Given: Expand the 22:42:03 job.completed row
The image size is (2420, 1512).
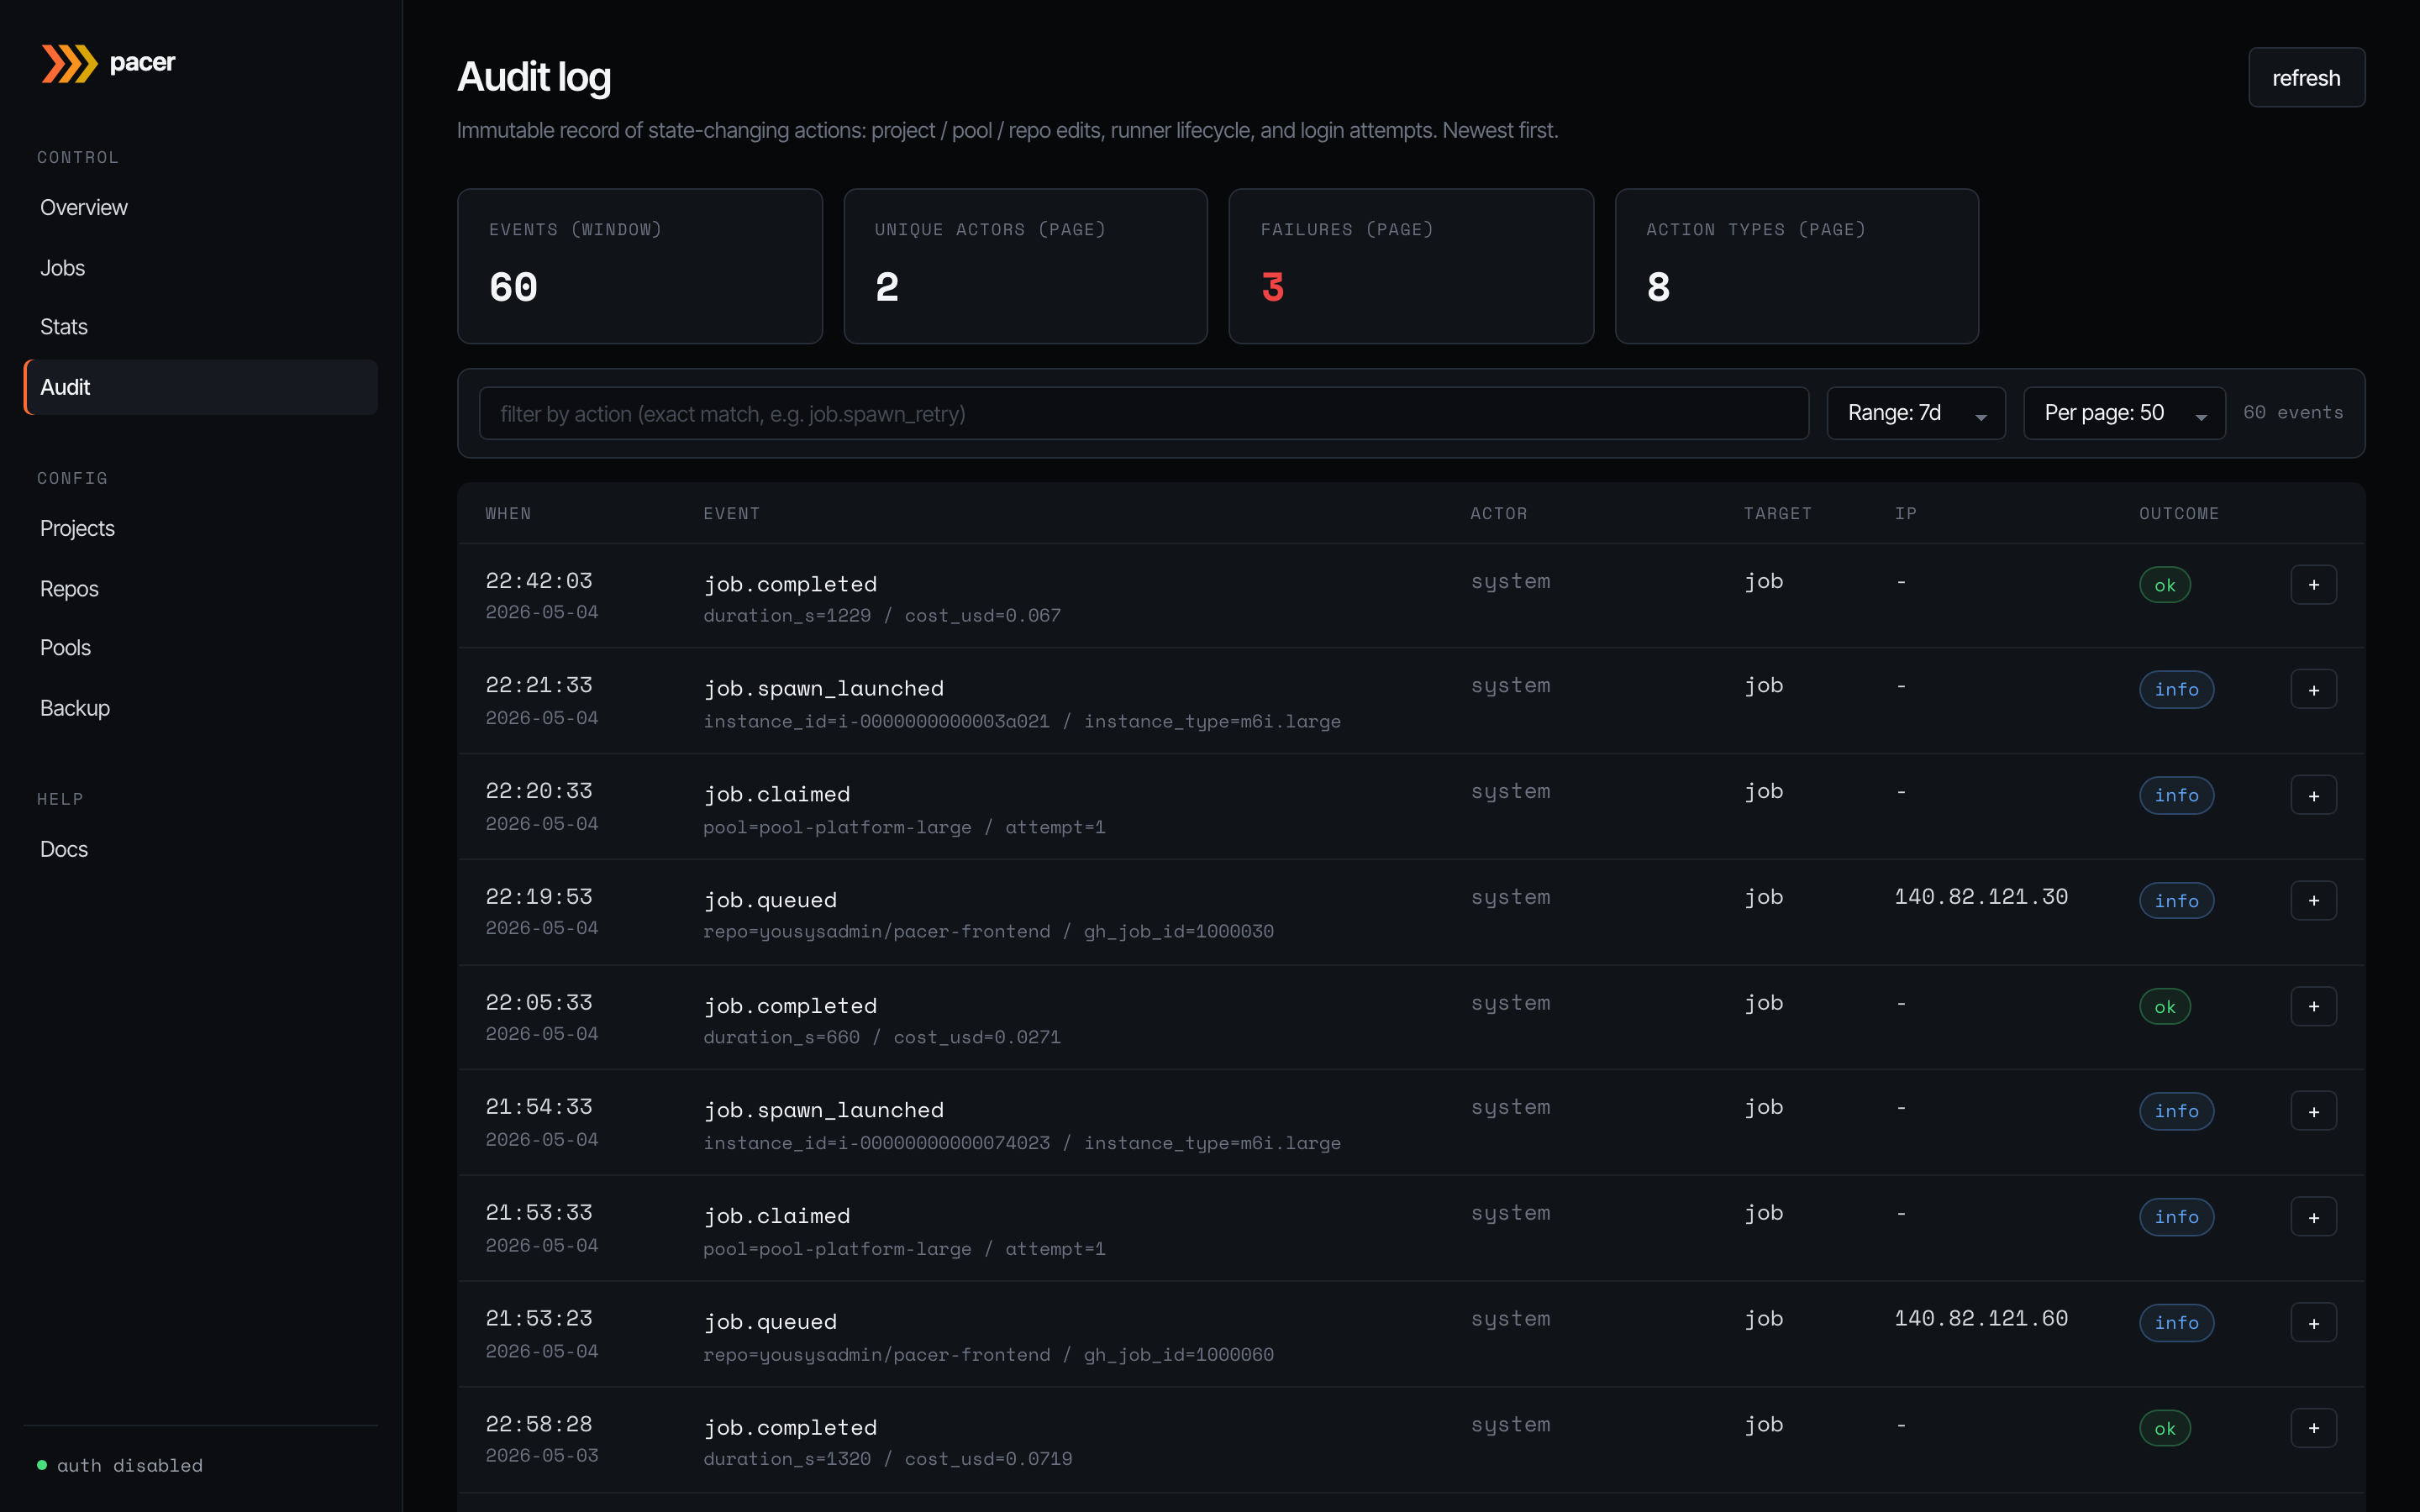Looking at the screenshot, I should tap(2313, 585).
